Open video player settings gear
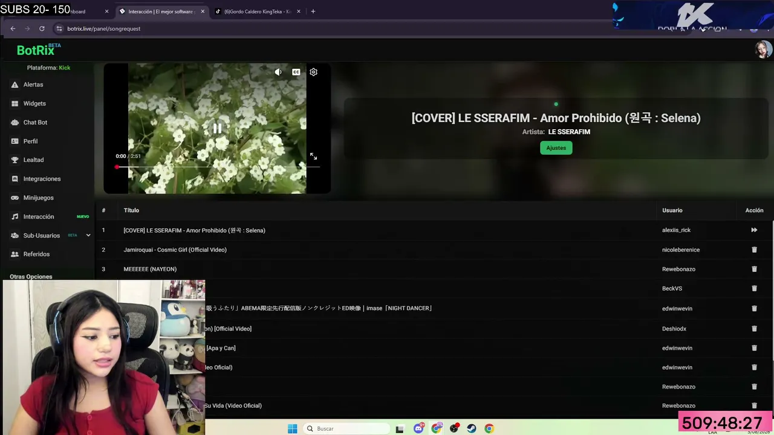 pyautogui.click(x=313, y=72)
